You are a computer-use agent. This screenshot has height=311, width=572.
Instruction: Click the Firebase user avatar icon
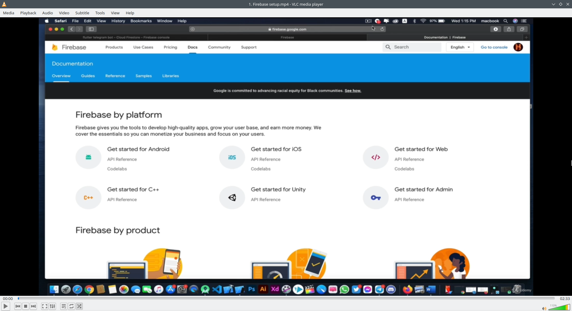pos(518,47)
